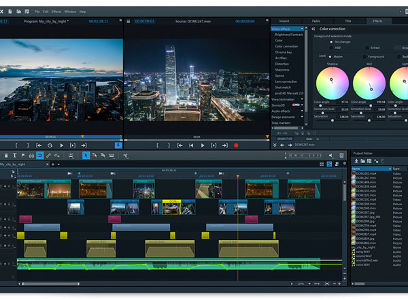The width and height of the screenshot is (408, 299).
Task: Switch to the Import tab
Action: pyautogui.click(x=284, y=21)
